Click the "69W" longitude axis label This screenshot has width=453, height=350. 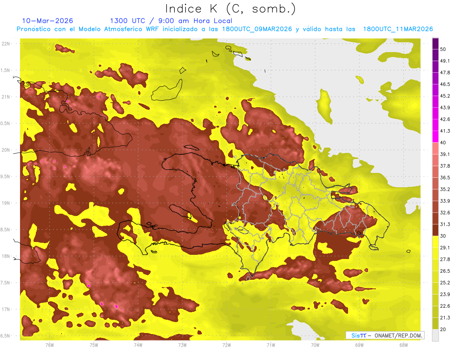359,345
